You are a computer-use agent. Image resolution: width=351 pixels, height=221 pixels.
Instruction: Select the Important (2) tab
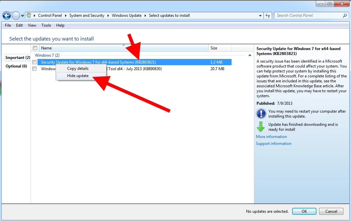pos(18,58)
